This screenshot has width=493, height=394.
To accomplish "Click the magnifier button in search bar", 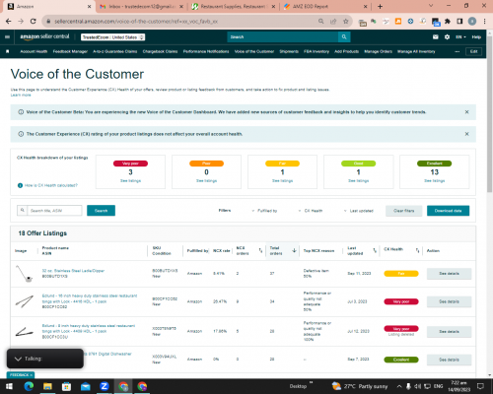I will point(344,37).
